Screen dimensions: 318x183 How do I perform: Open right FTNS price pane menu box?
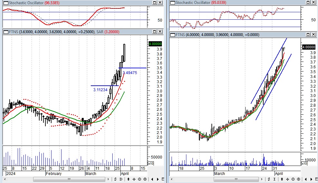(173, 34)
